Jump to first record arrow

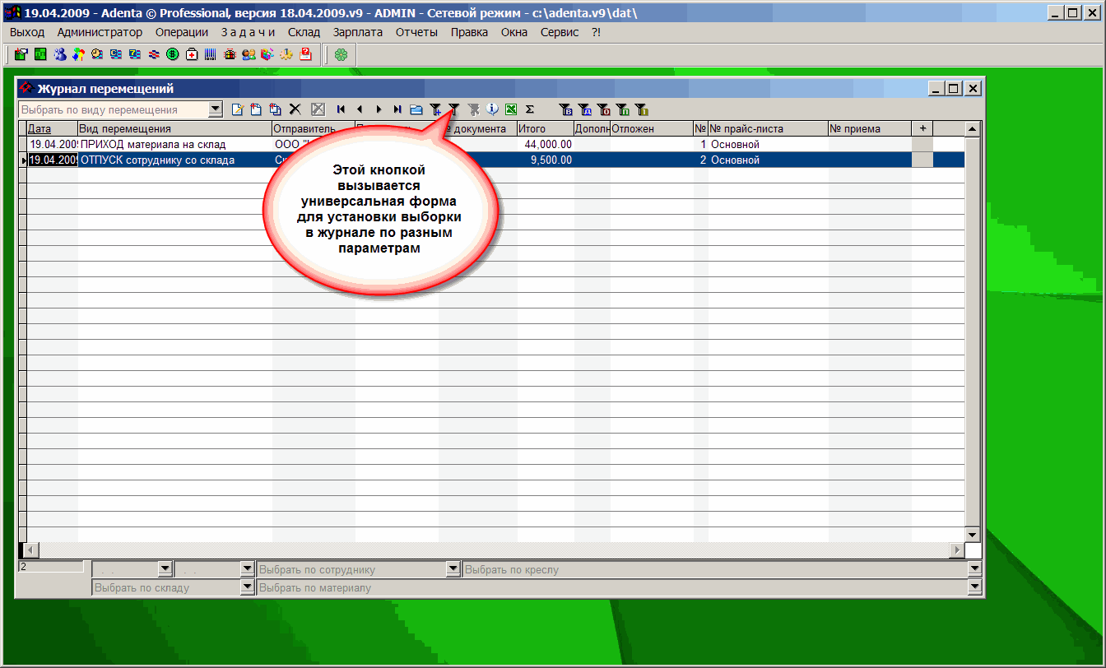coord(340,109)
